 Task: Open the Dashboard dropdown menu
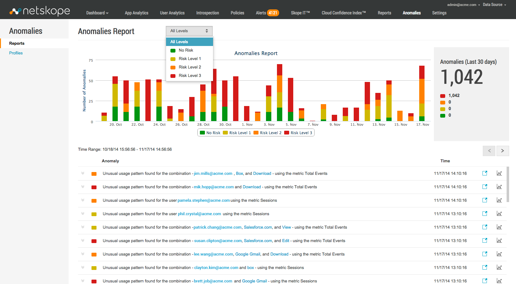click(x=97, y=13)
